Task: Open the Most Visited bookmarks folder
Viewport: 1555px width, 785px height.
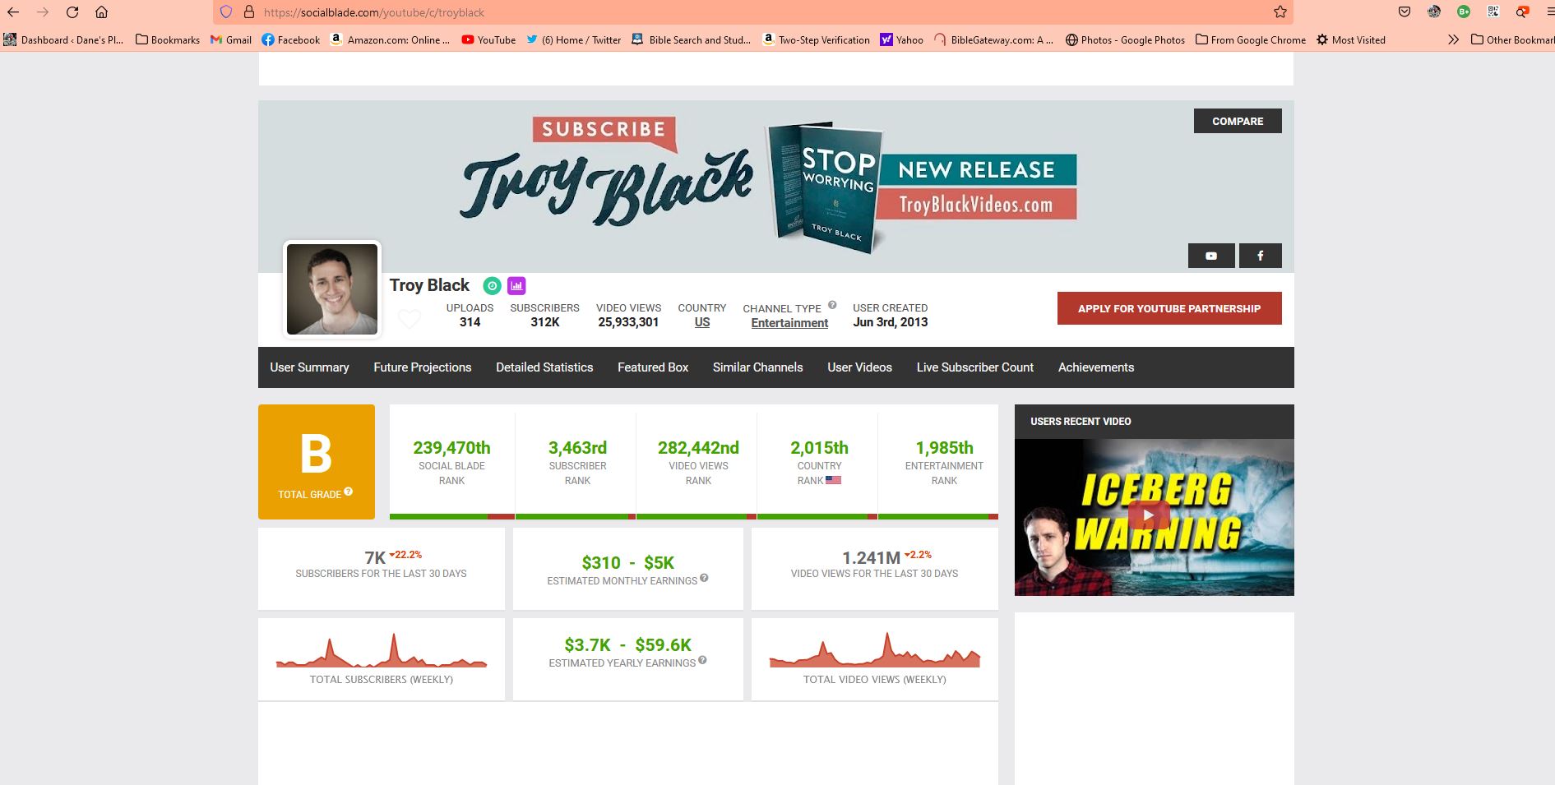Action: click(x=1350, y=39)
